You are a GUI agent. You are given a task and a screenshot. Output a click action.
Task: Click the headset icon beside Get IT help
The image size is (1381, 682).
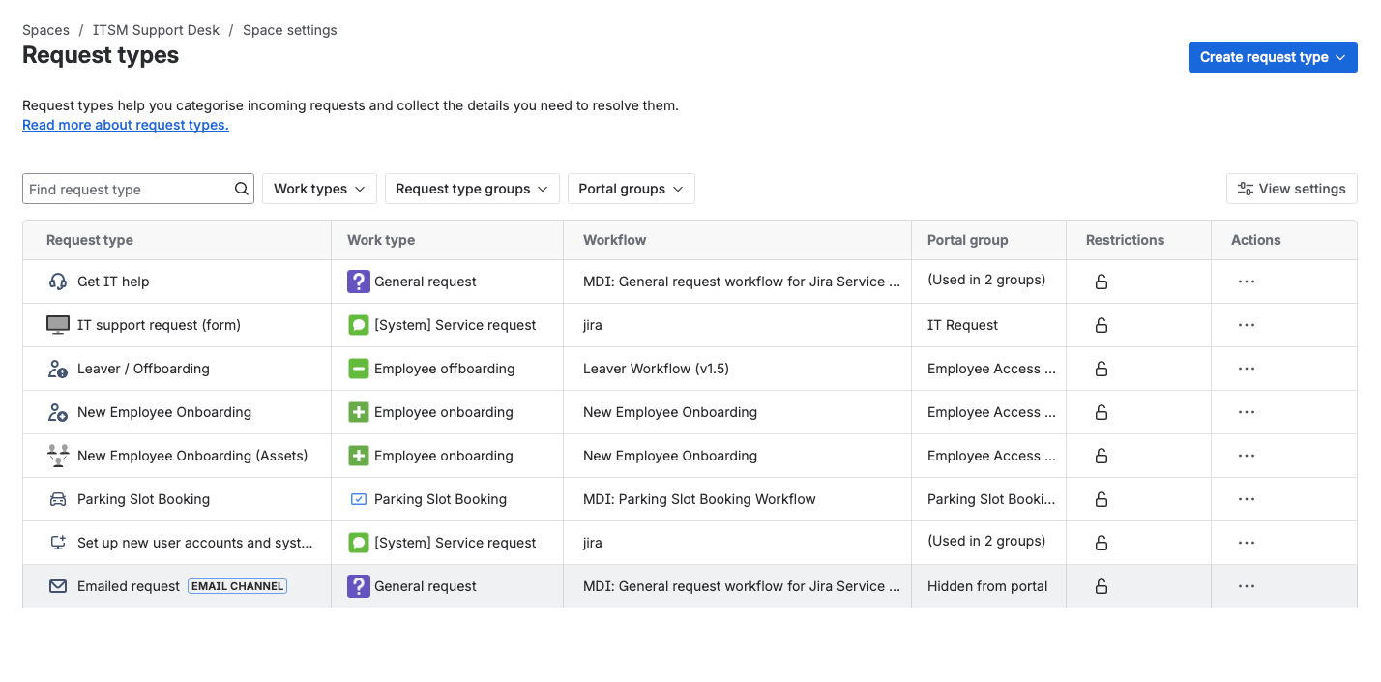[58, 282]
